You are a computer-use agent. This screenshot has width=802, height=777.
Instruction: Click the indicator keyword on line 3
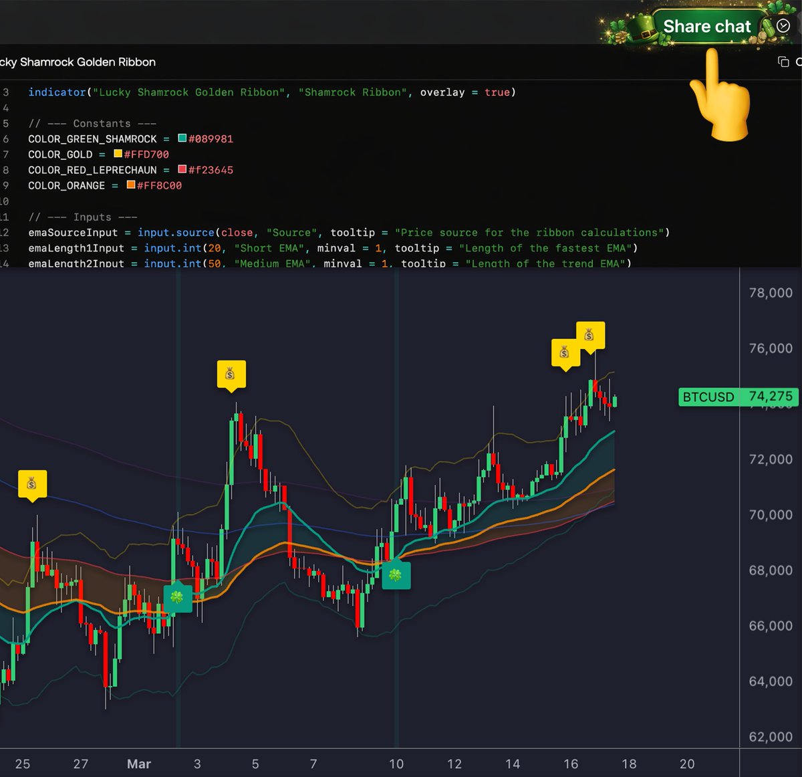pos(57,92)
